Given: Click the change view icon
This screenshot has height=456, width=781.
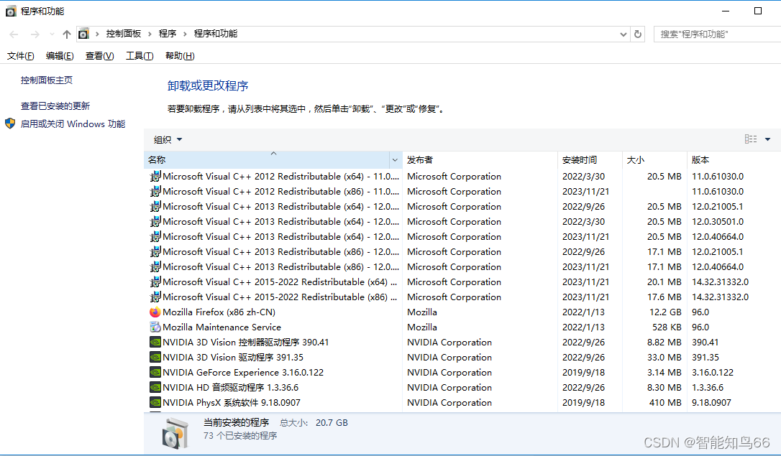Looking at the screenshot, I should tap(751, 139).
